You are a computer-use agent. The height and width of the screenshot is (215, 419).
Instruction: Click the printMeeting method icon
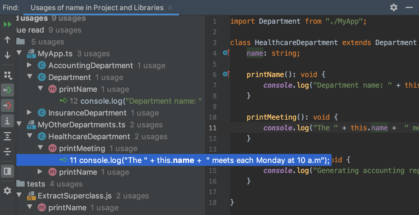(x=52, y=148)
